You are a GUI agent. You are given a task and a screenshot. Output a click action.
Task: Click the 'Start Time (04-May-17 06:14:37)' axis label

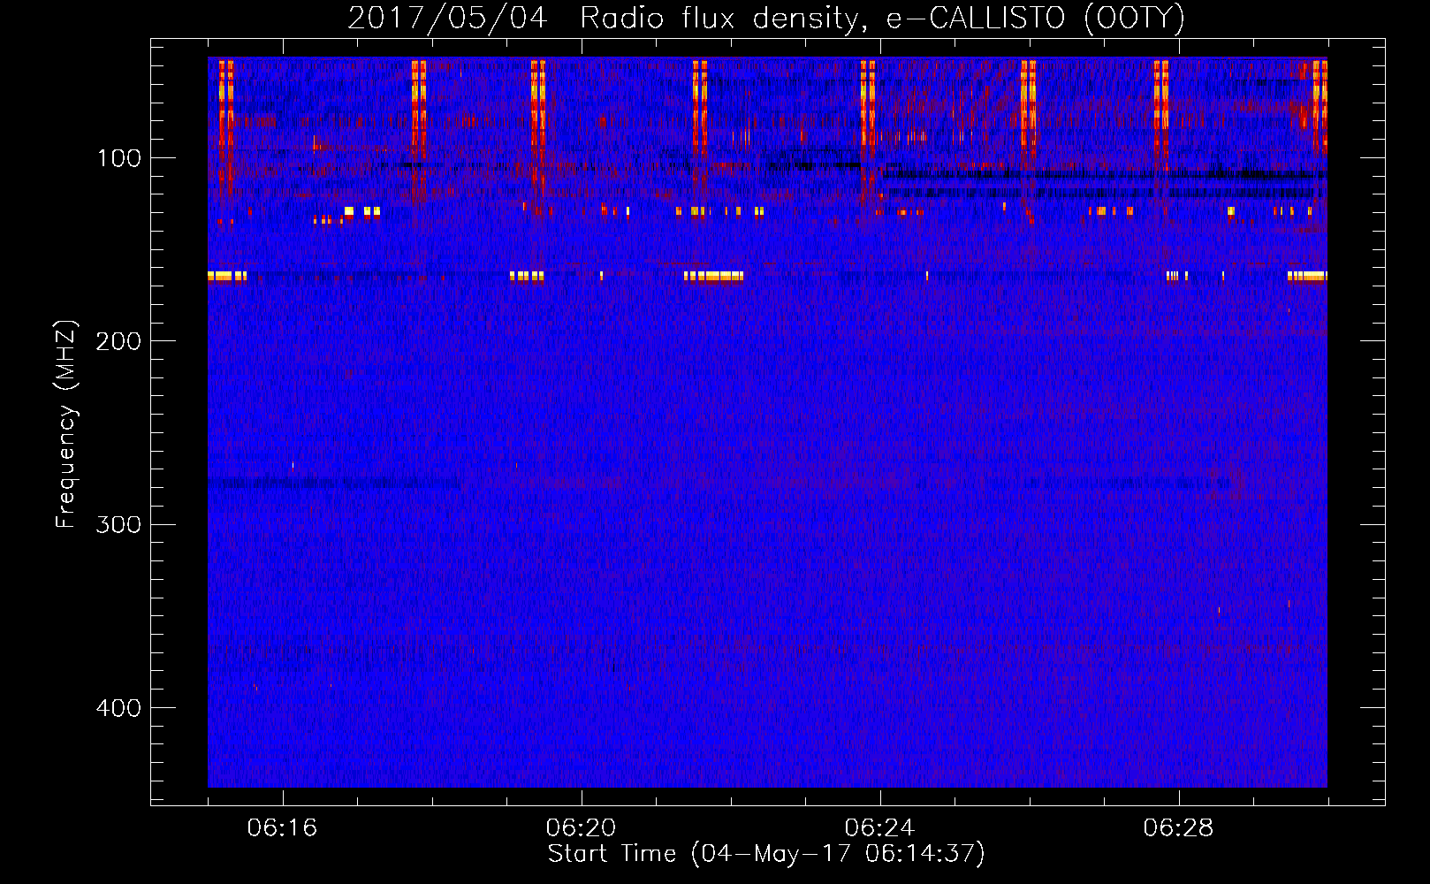766,854
